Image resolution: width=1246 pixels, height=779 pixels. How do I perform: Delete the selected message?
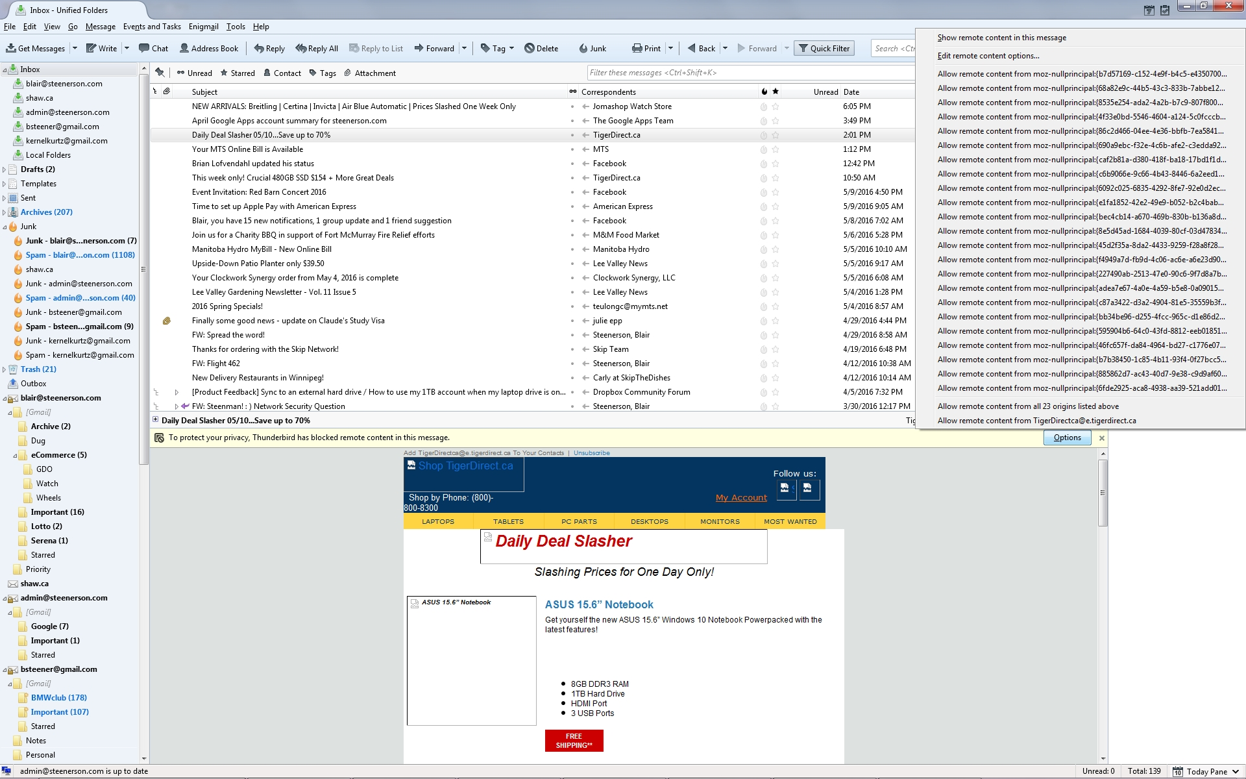click(541, 48)
